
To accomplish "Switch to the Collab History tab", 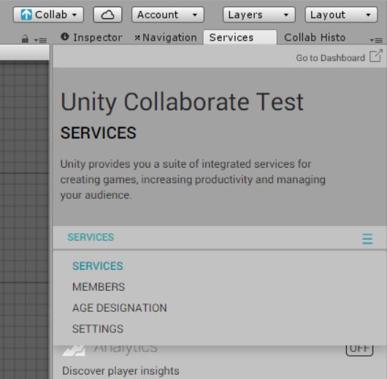I will [315, 37].
